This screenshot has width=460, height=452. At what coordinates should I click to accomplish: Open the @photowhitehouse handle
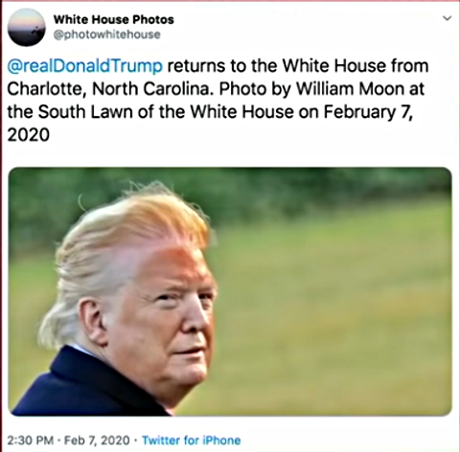[x=107, y=35]
